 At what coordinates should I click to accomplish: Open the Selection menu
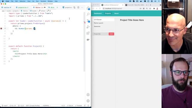(x=22, y=1)
